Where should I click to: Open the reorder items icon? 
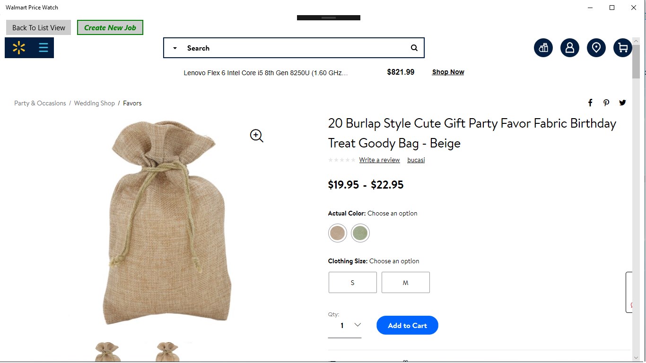[543, 48]
